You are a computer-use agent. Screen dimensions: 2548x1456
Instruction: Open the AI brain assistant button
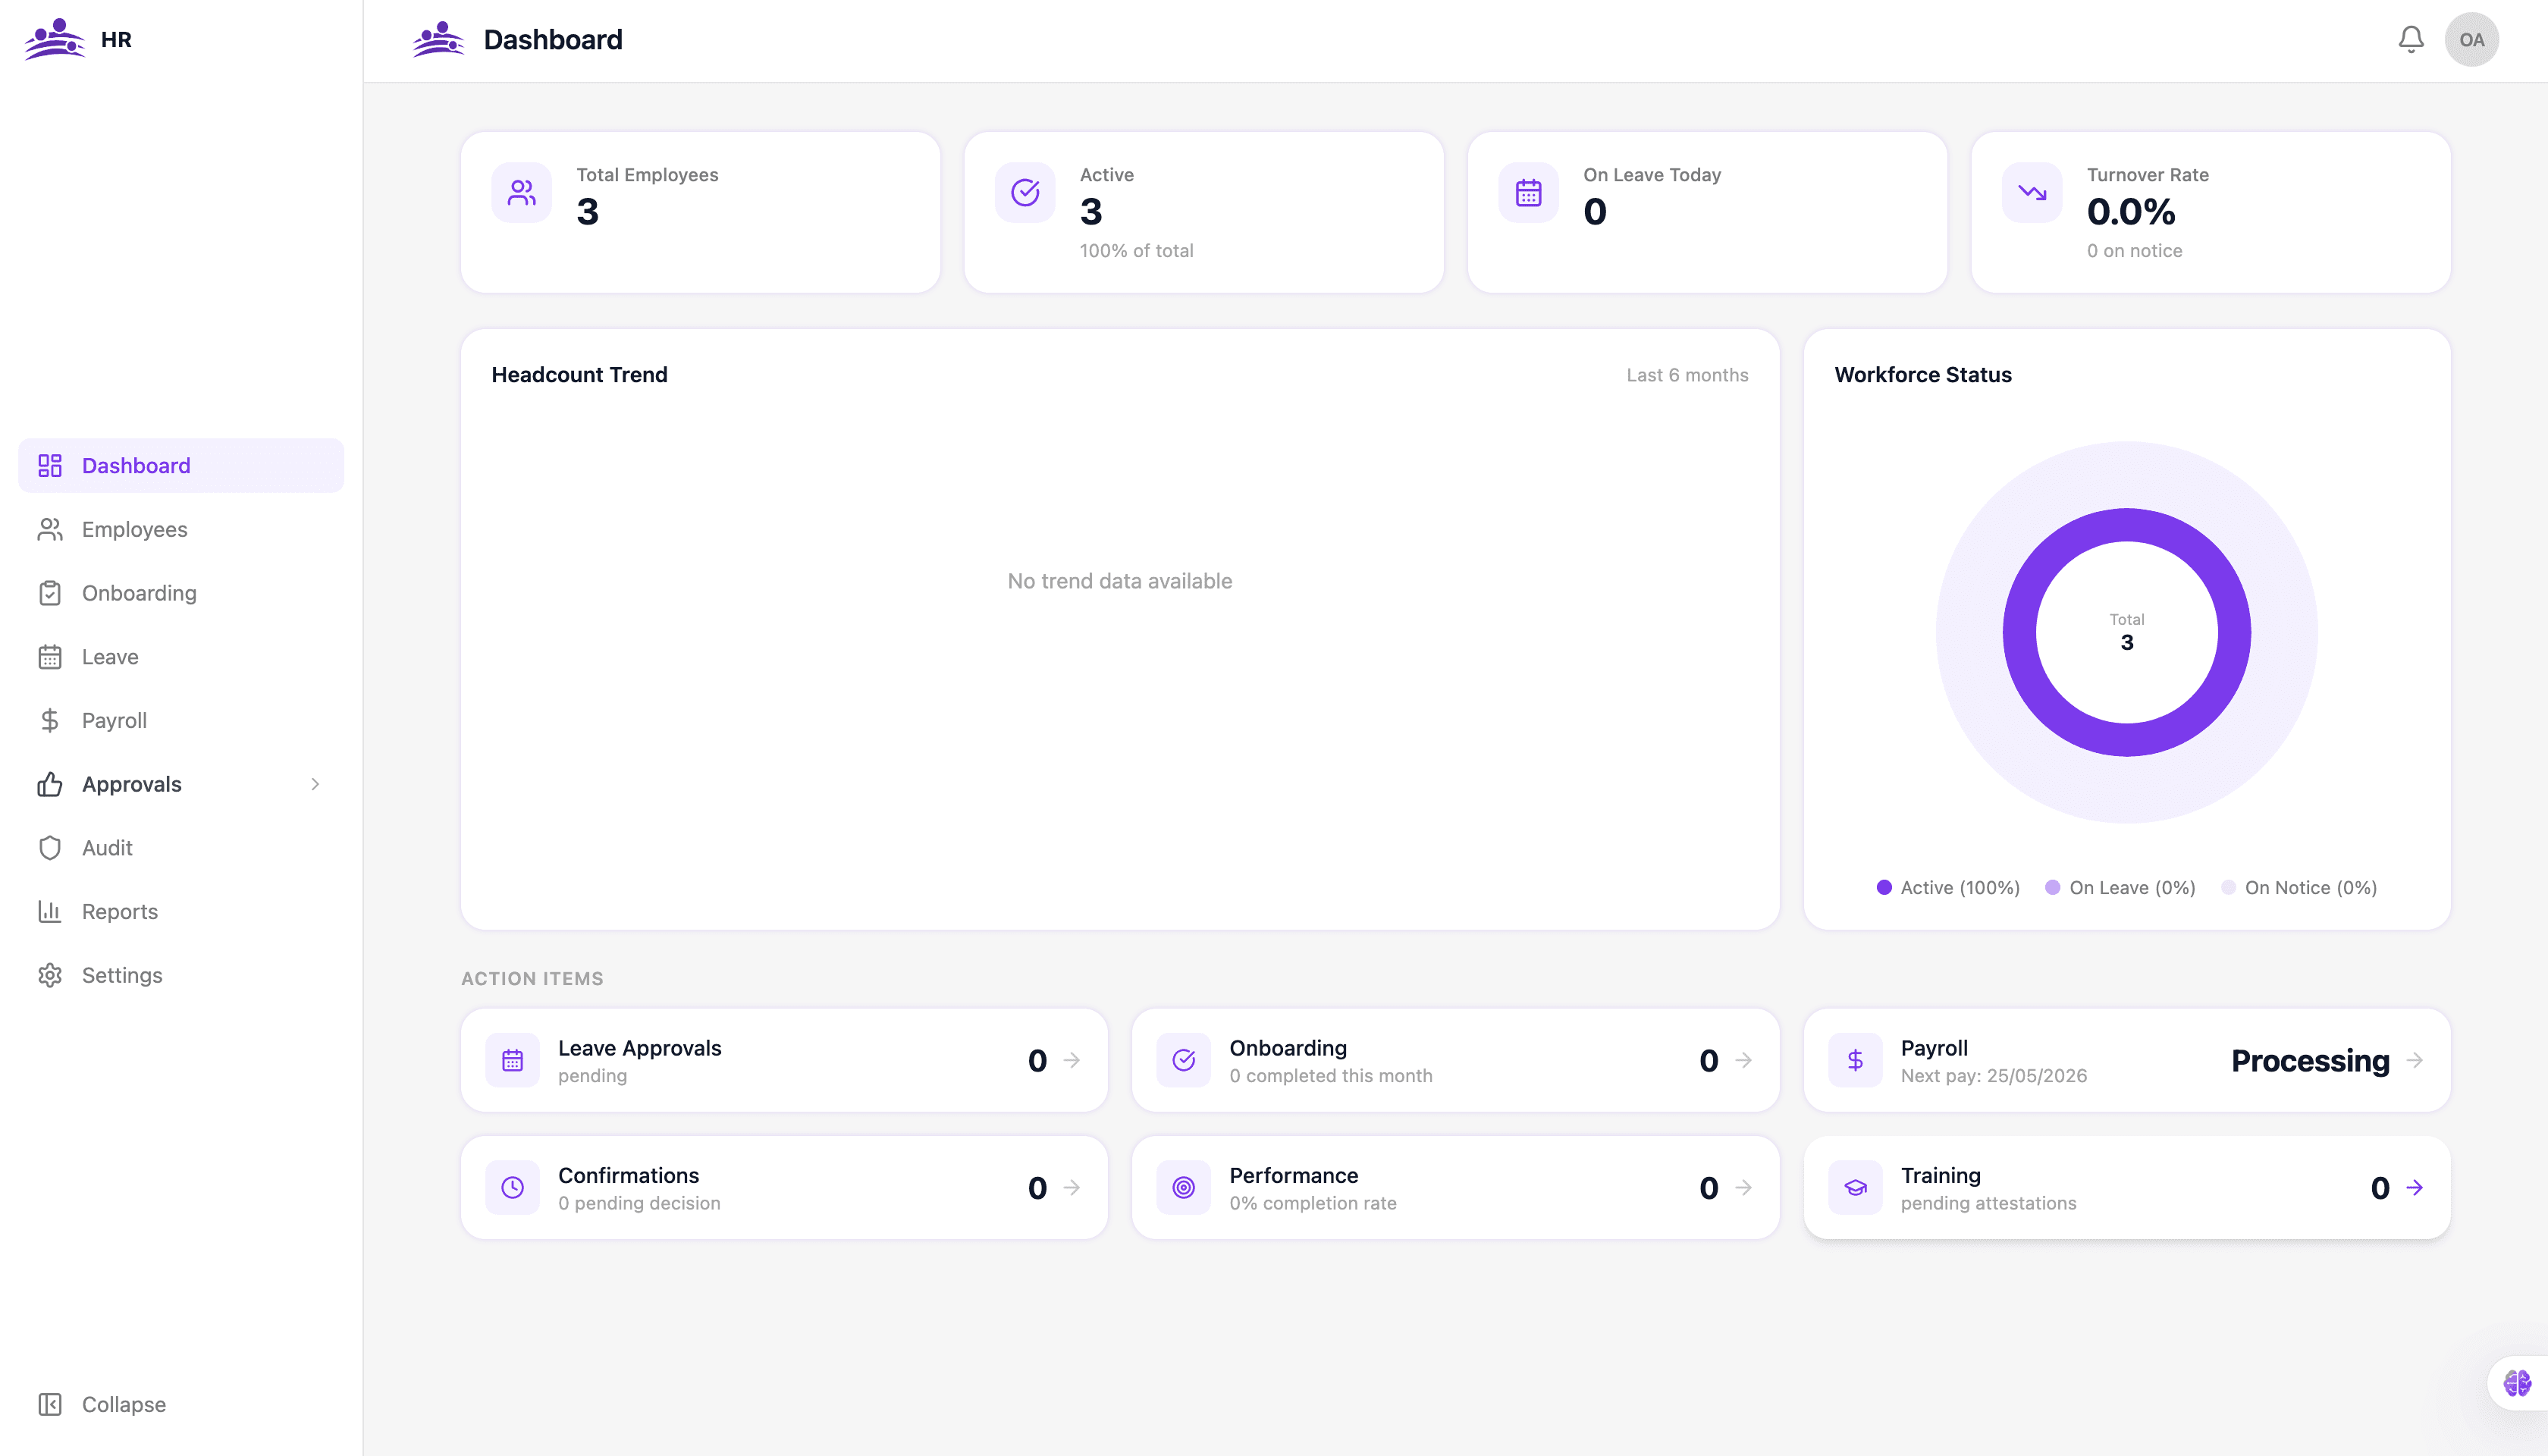[2517, 1383]
